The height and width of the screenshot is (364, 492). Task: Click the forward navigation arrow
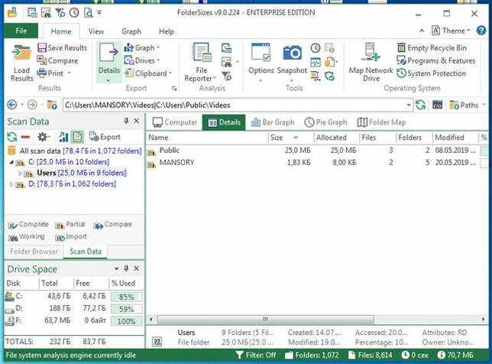(32, 105)
